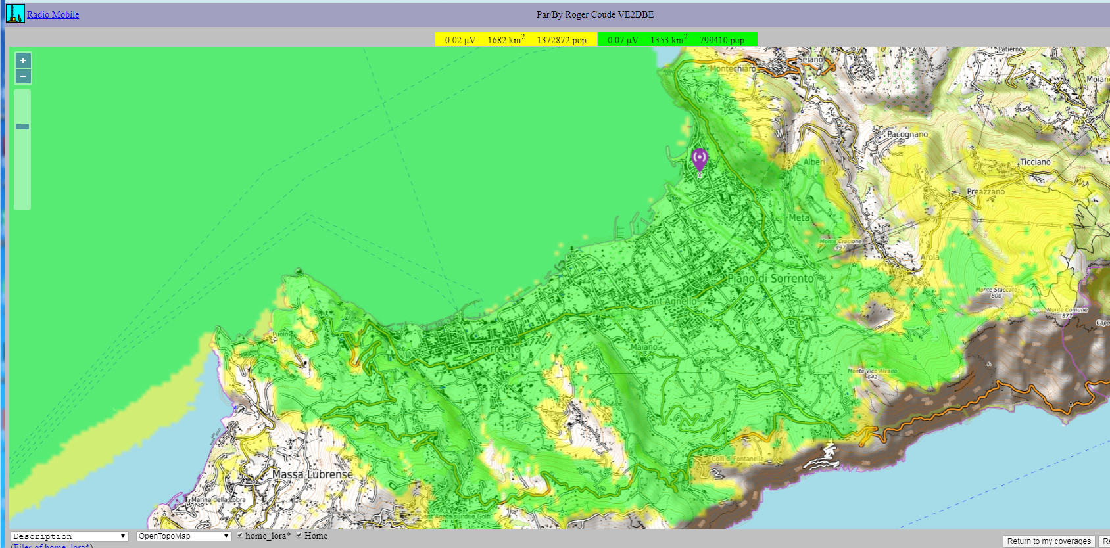
Task: Click Return to my coverages button
Action: tap(1049, 541)
